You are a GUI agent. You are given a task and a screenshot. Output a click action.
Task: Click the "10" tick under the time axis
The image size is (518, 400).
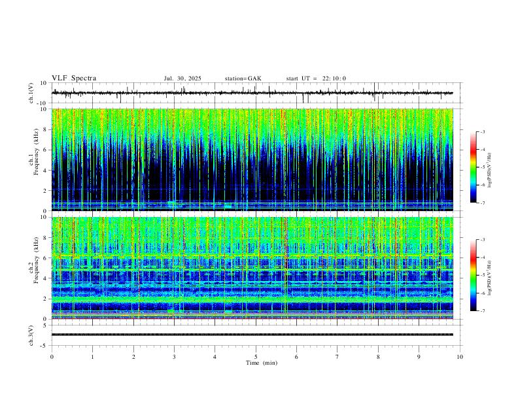pyautogui.click(x=460, y=357)
